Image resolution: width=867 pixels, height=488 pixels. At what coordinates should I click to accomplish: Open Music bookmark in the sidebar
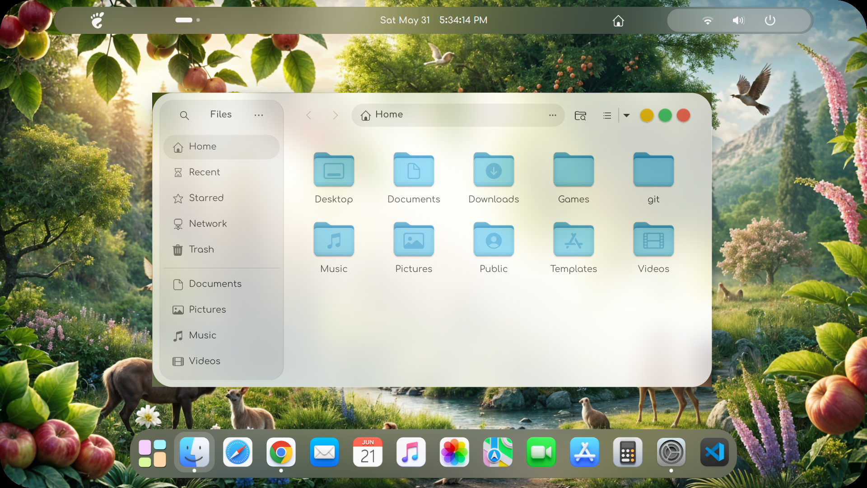221,336
